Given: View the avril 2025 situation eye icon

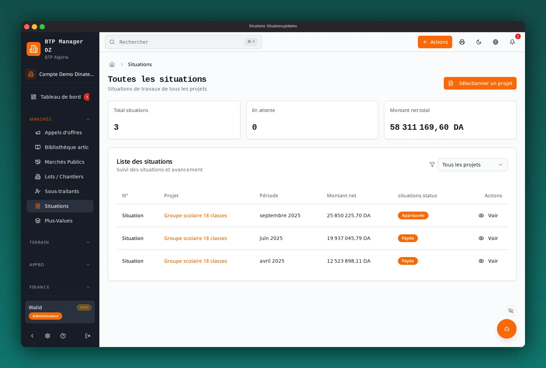Looking at the screenshot, I should tap(481, 261).
